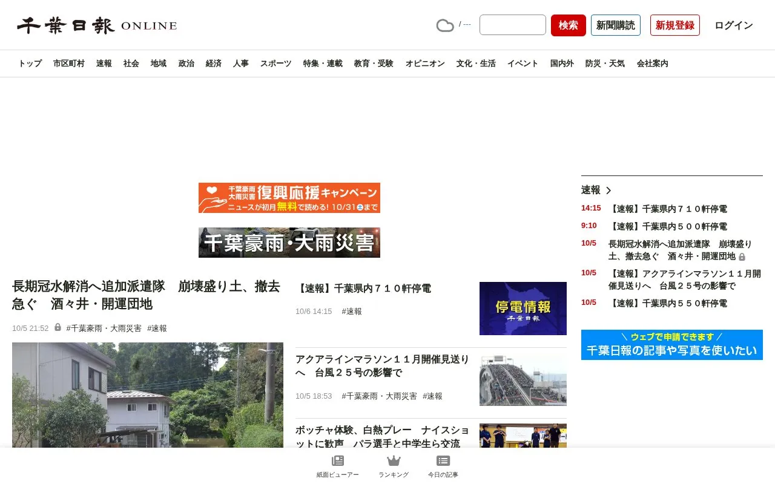Open 文化・生活 menu item
The image size is (775, 484).
click(x=476, y=64)
